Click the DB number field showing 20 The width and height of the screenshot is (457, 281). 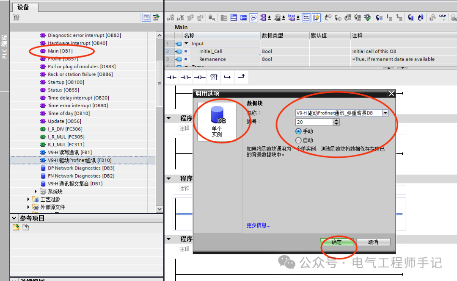tap(314, 122)
